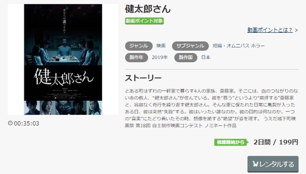Image resolution: width=306 pixels, height=174 pixels.
Task: Open the 健太郎さん movie poster thumbnail
Action: click(x=63, y=59)
